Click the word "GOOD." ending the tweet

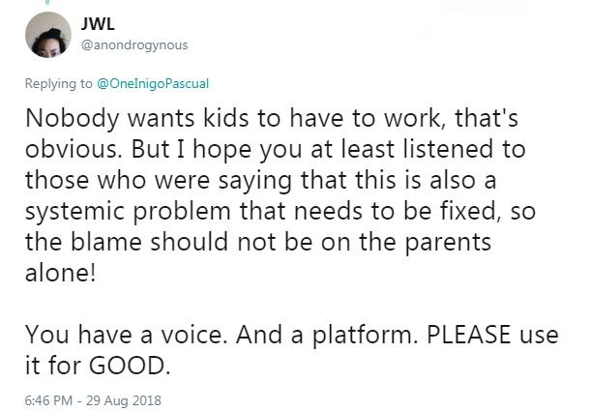pyautogui.click(x=130, y=366)
